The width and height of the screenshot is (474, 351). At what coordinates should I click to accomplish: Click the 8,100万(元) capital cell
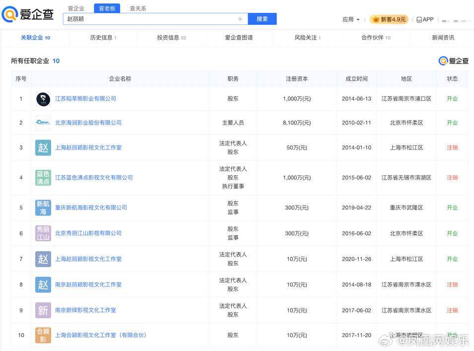(x=297, y=123)
